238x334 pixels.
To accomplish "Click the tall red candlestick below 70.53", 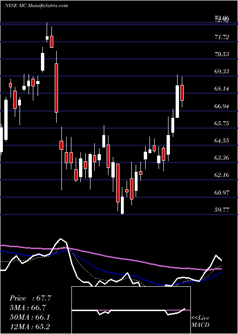I will coord(56,87).
